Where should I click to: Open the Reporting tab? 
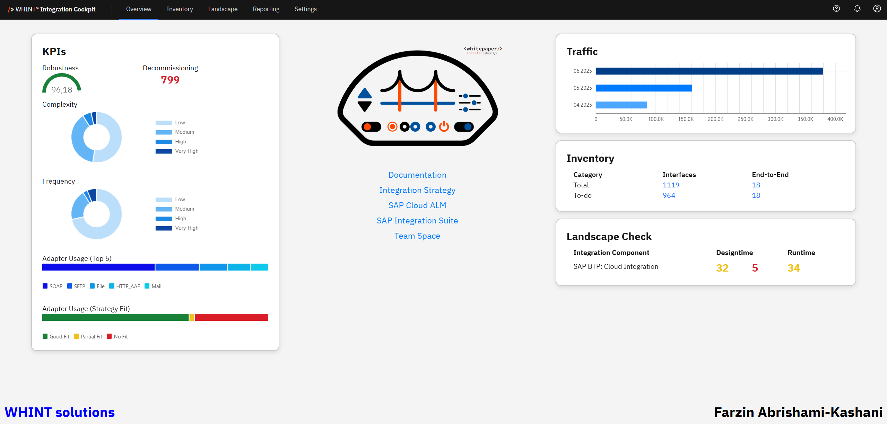click(x=266, y=9)
